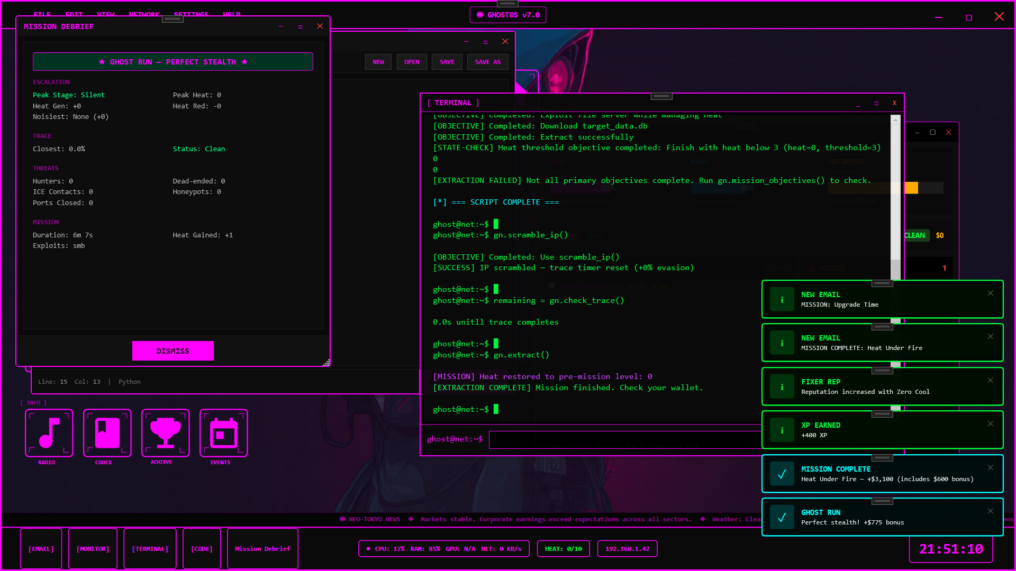The image size is (1016, 571).
Task: Open the Radio music app icon
Action: (49, 433)
